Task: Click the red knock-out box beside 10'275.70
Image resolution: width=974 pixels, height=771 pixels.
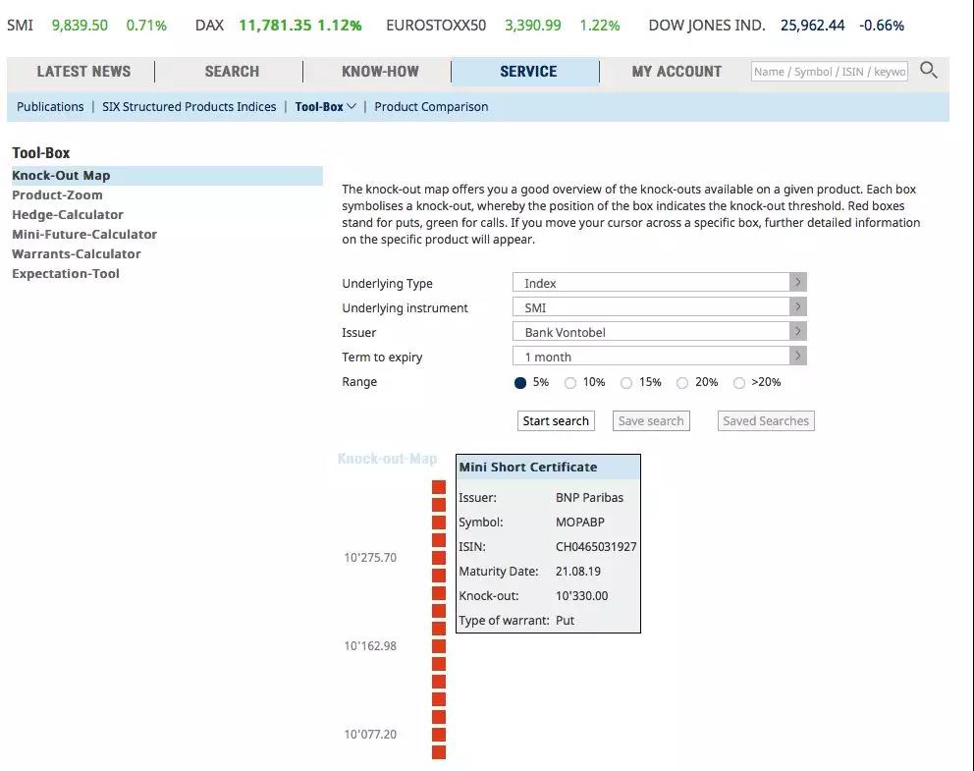Action: click(x=439, y=558)
